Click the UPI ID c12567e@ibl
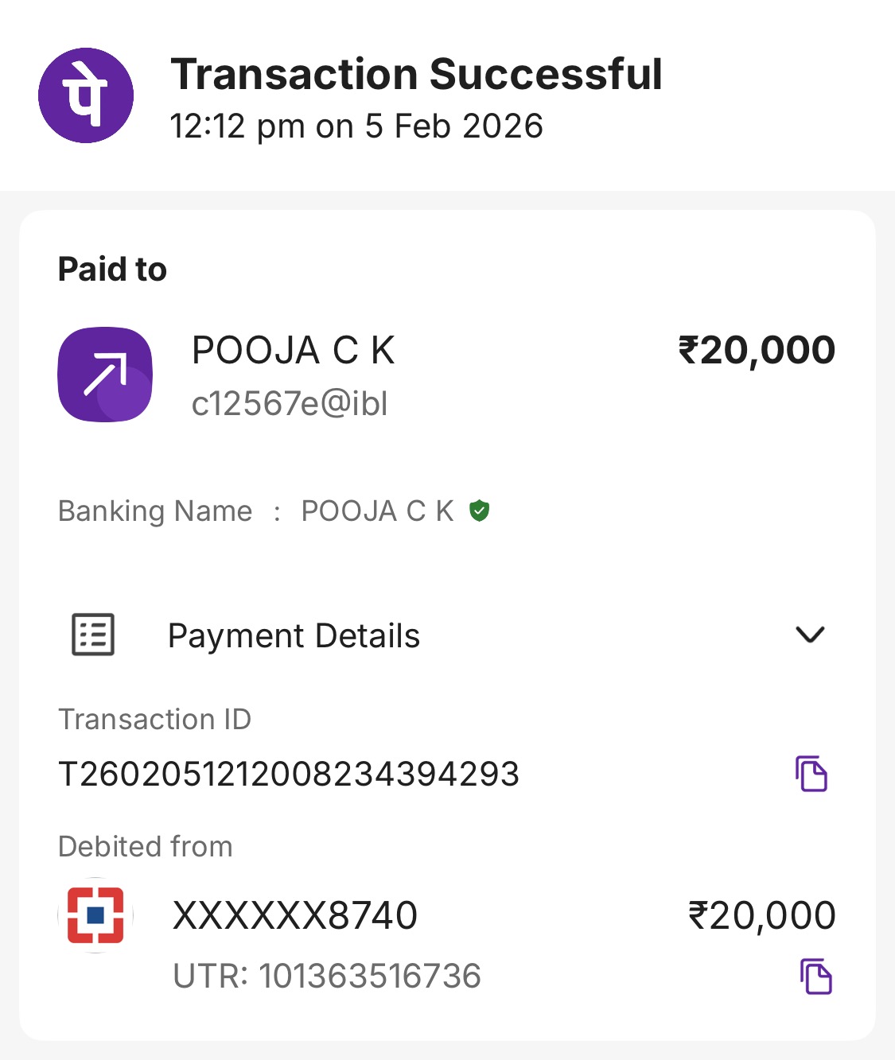Image resolution: width=895 pixels, height=1060 pixels. 290,404
